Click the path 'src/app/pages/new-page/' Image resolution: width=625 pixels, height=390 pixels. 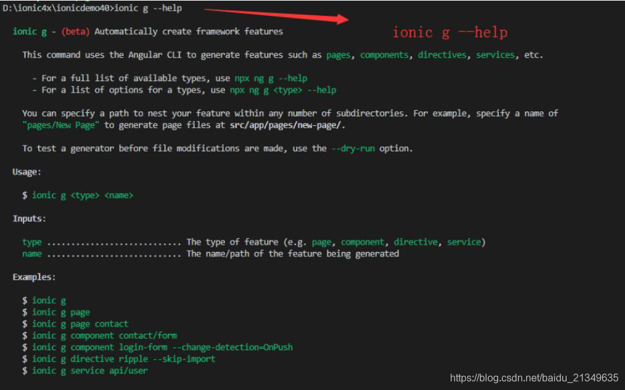click(285, 125)
